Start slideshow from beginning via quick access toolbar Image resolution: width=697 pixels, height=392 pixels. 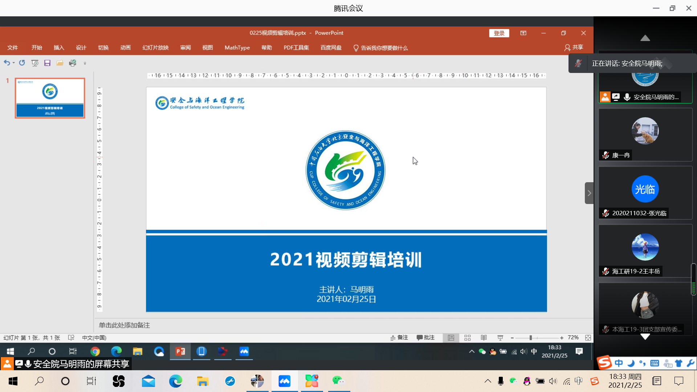(35, 62)
